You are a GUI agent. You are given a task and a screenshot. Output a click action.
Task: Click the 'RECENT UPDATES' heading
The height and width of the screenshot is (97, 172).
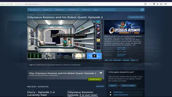[x=38, y=86]
